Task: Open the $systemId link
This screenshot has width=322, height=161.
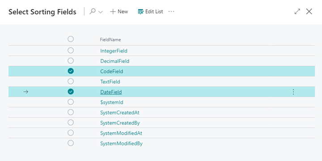Action: (x=112, y=102)
